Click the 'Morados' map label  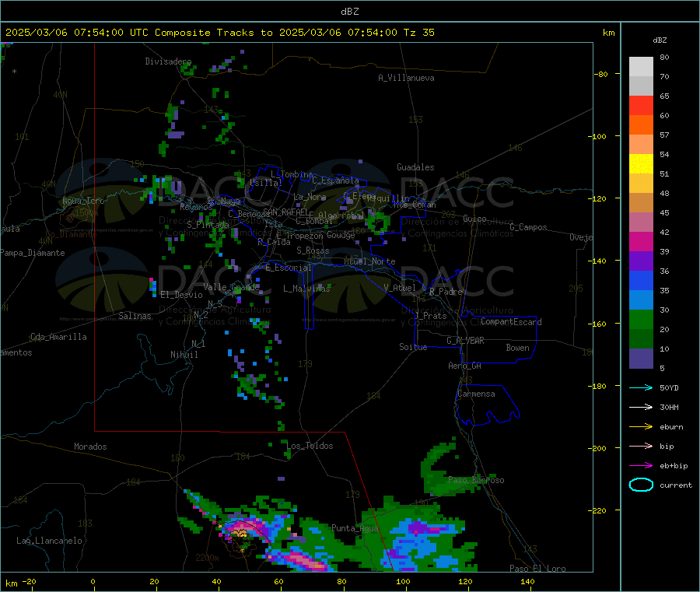[x=91, y=447]
